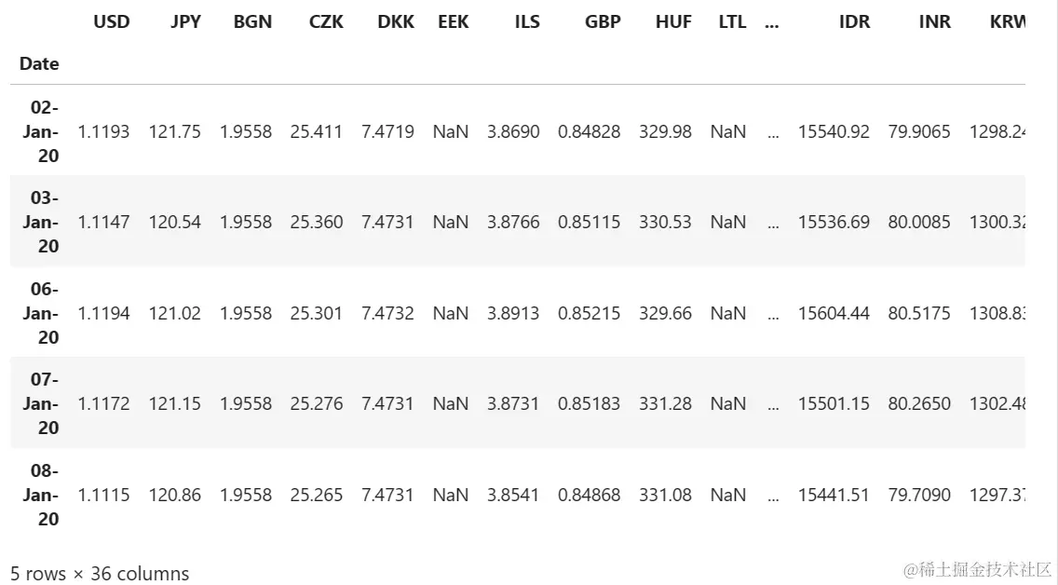Click the HUF column header
1058x585 pixels.
coord(673,21)
